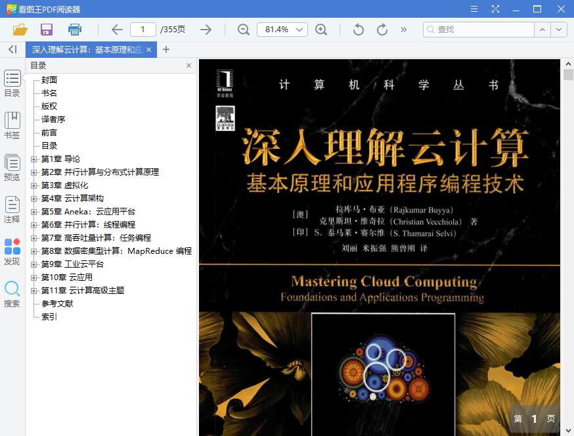Expand 第2章 并行计算与分布式计算原理

(33, 172)
